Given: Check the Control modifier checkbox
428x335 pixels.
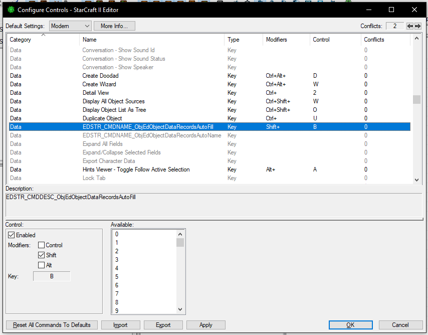Looking at the screenshot, I should tap(41, 245).
